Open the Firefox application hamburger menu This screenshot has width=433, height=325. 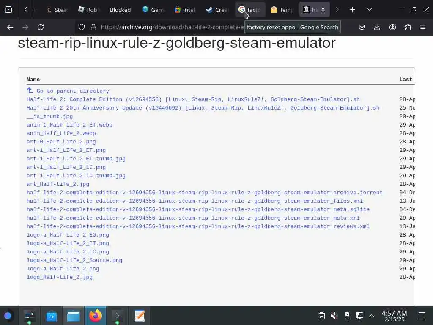(423, 27)
